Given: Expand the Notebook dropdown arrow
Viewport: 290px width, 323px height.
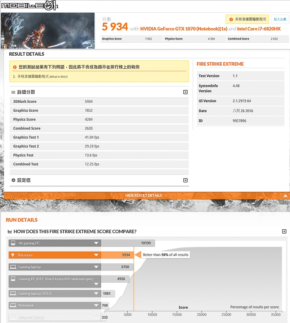Looking at the screenshot, I should tap(96, 306).
